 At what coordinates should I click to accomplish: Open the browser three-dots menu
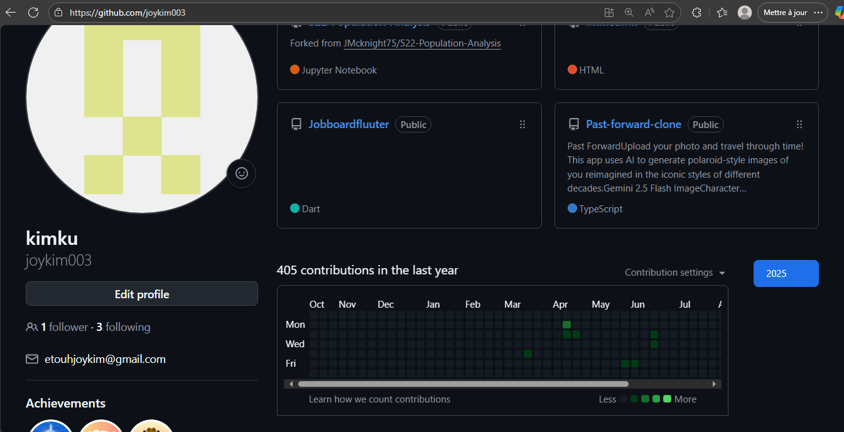[818, 13]
